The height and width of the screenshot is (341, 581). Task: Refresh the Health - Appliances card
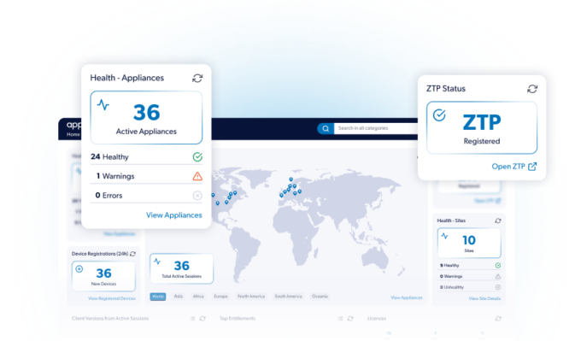tap(197, 79)
